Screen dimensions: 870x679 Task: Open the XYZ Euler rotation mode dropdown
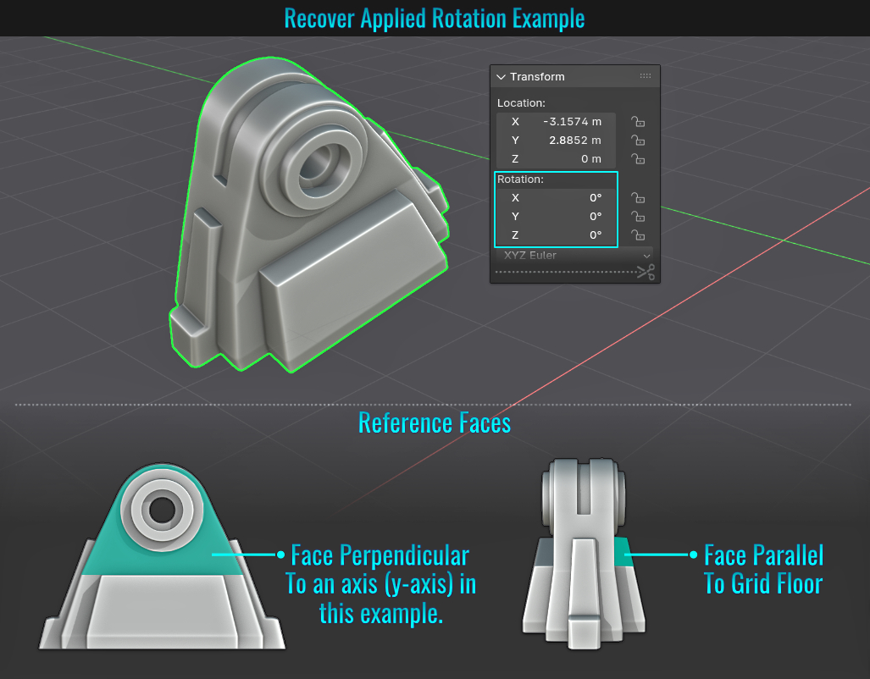[x=574, y=256]
